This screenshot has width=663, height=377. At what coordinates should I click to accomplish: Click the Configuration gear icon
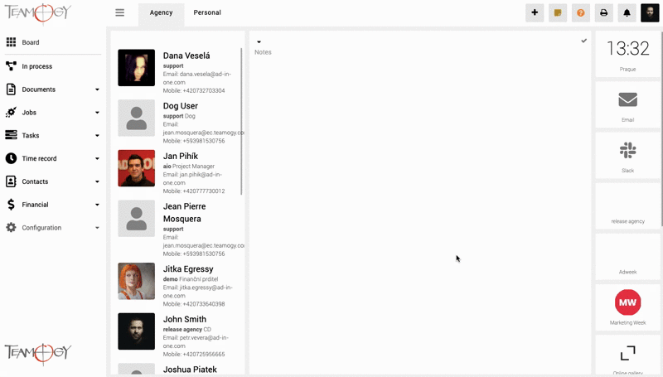11,227
